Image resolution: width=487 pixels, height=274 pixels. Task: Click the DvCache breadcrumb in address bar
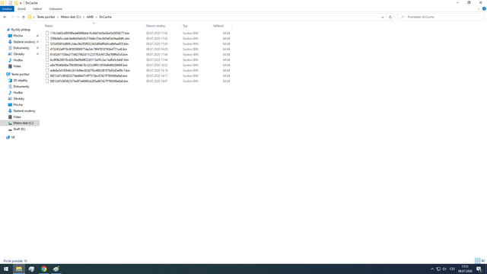pyautogui.click(x=105, y=17)
